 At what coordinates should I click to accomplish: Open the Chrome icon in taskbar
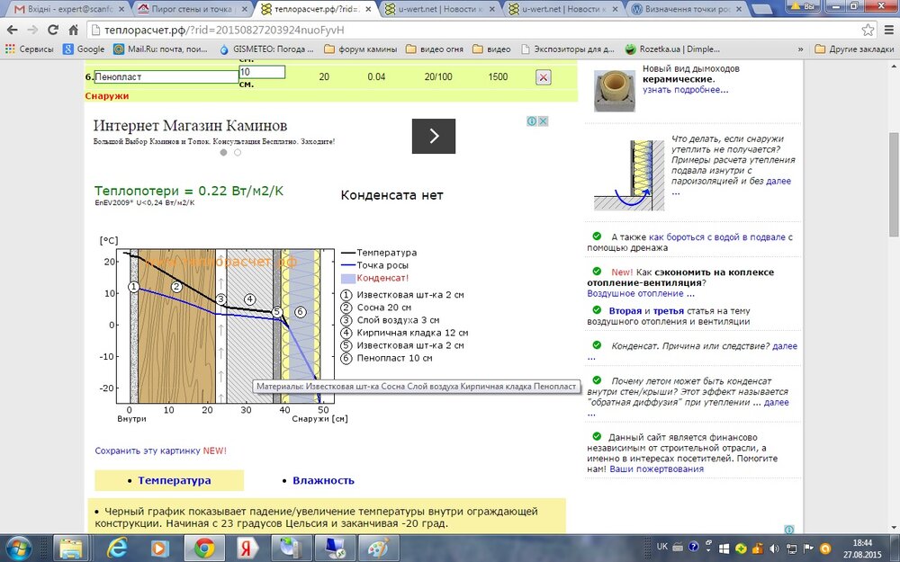204,549
